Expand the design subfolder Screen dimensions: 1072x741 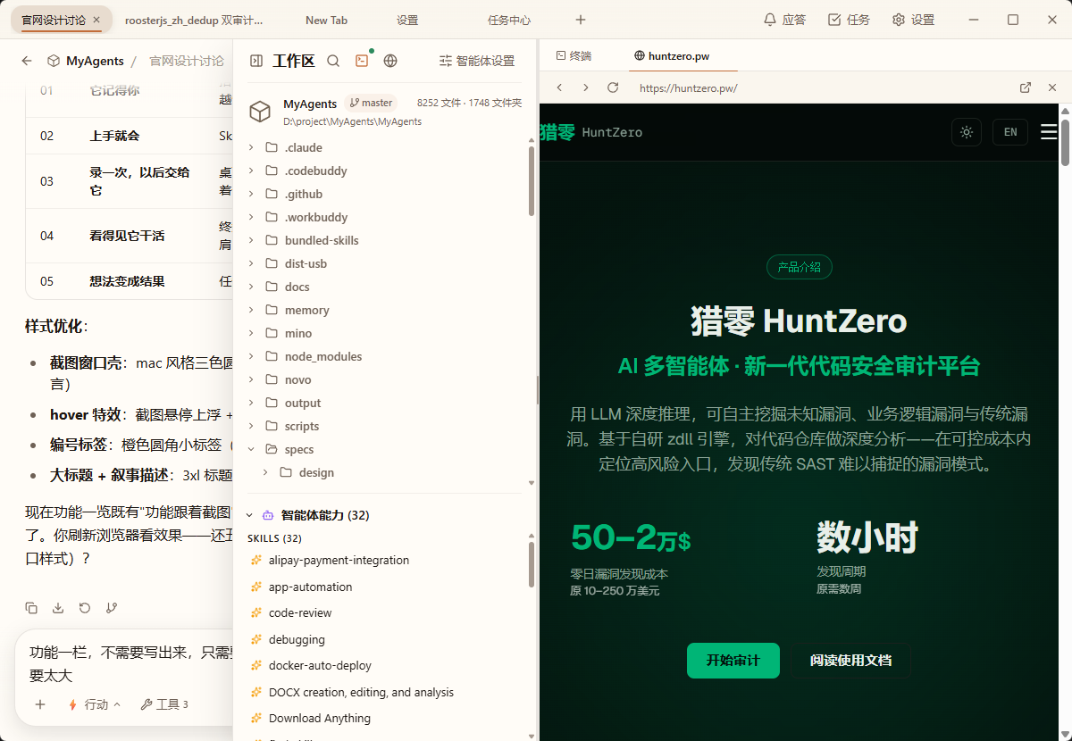[265, 472]
